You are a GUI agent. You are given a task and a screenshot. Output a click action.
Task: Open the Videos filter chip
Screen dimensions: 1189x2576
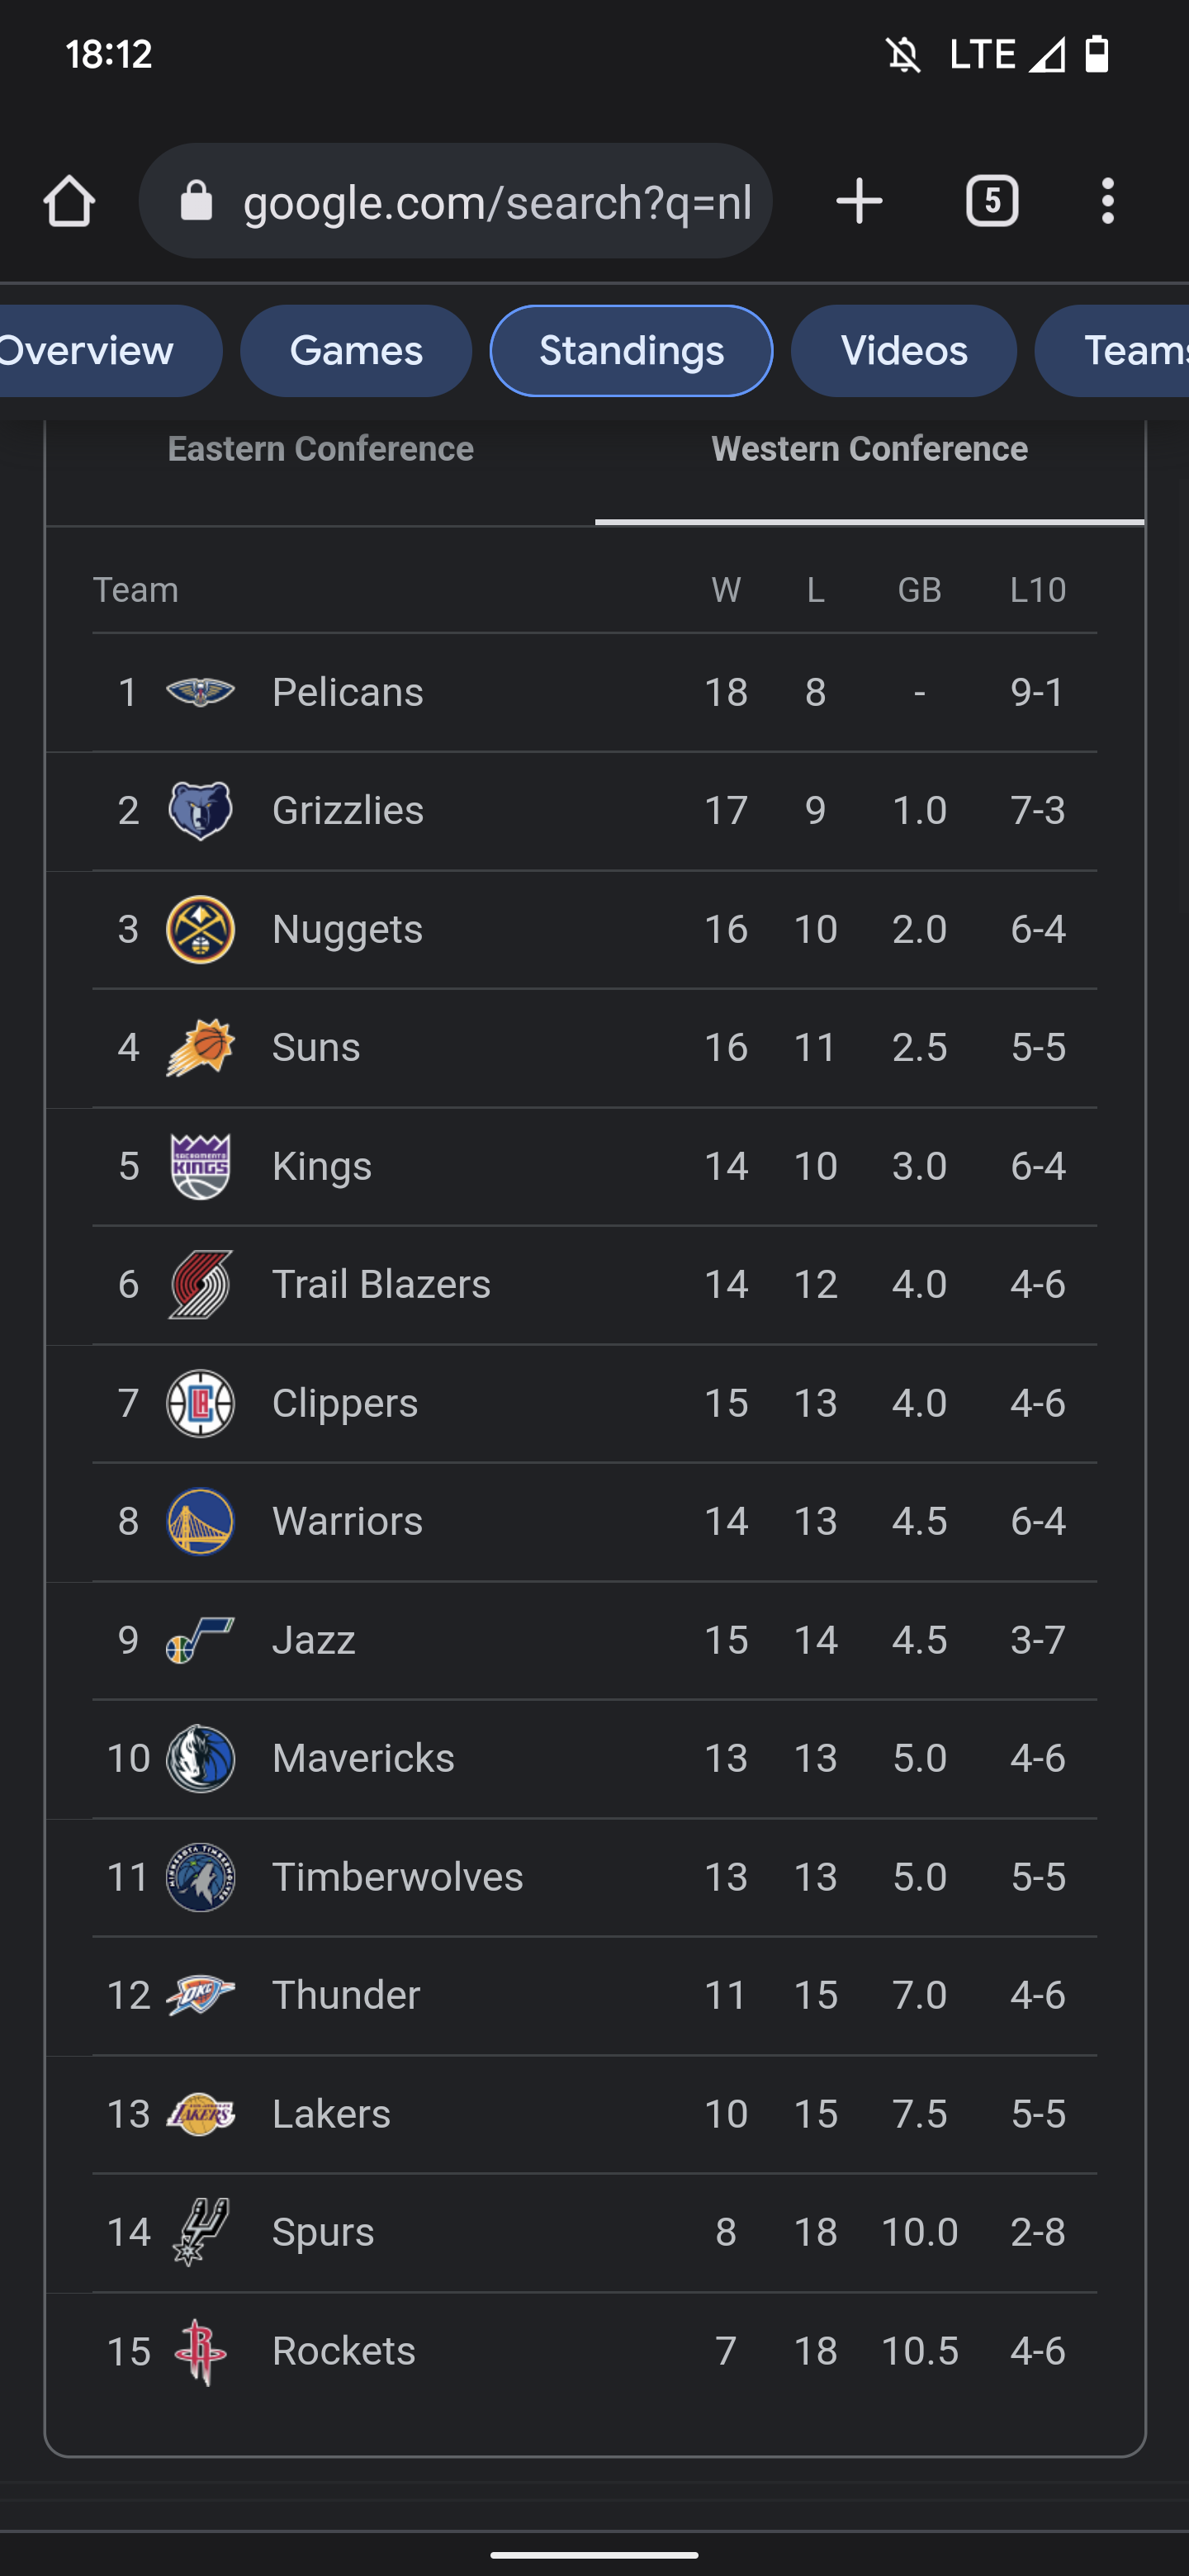(x=903, y=351)
